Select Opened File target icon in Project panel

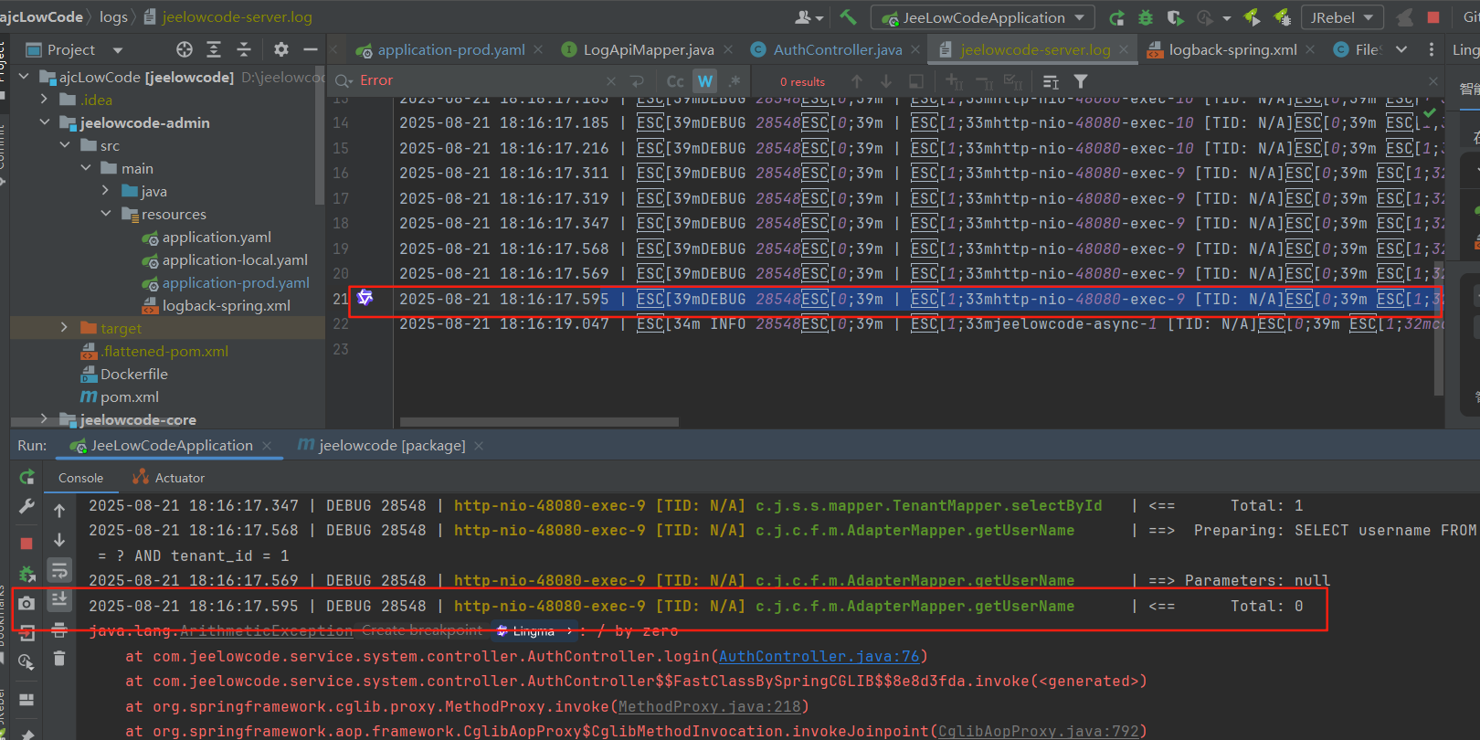(x=185, y=49)
